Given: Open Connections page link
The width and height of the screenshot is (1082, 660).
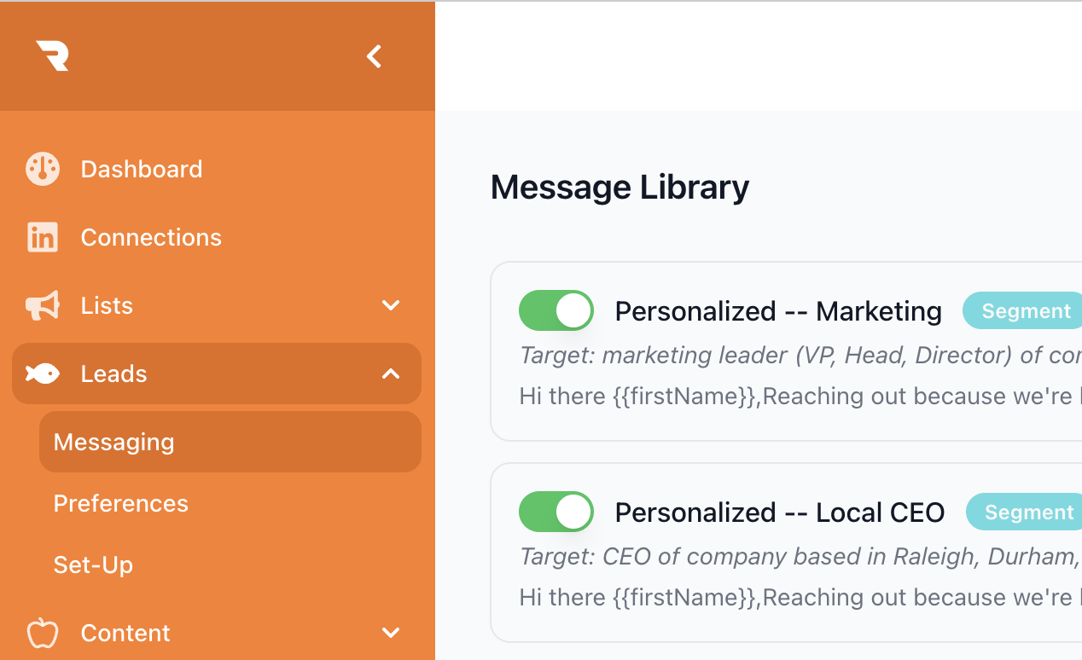Looking at the screenshot, I should click(151, 237).
